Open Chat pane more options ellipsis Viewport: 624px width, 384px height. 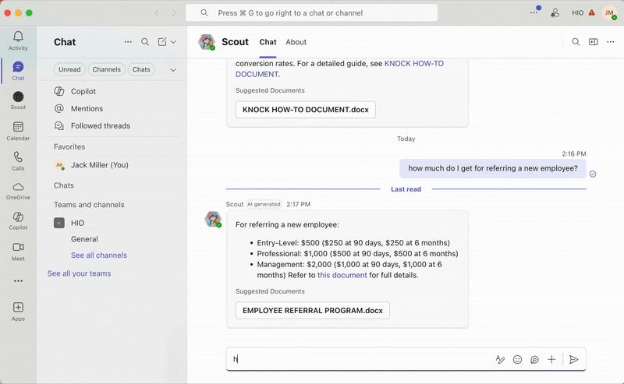[x=128, y=42]
